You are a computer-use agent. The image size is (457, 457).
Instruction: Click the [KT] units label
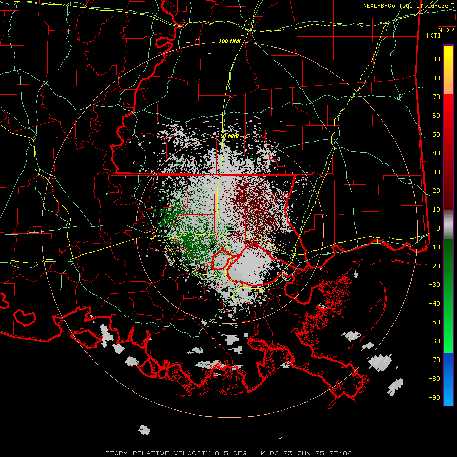434,35
